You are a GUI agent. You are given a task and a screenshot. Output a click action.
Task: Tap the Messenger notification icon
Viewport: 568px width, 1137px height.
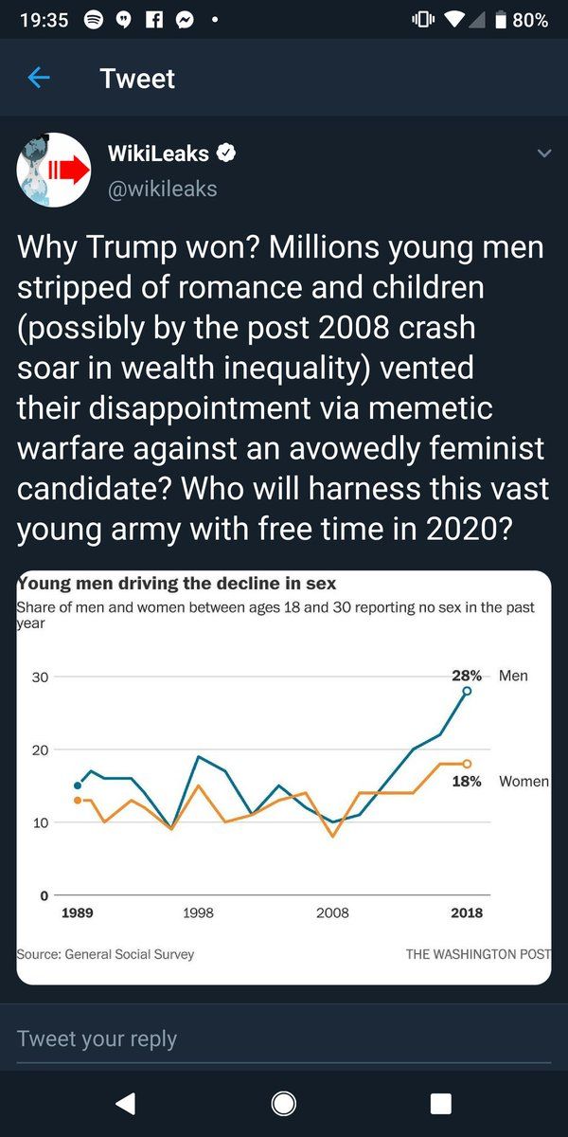click(x=185, y=20)
